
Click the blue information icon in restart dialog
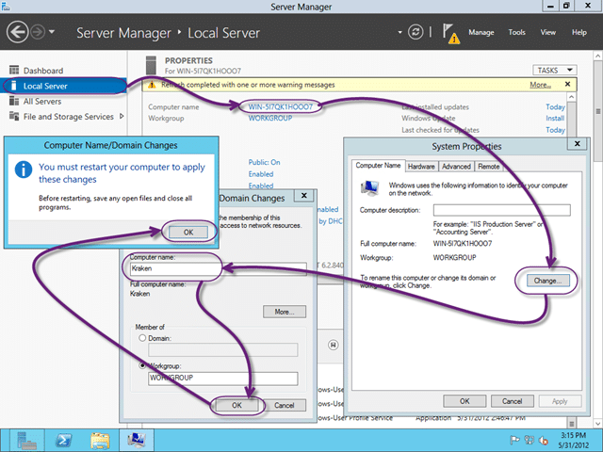24,169
